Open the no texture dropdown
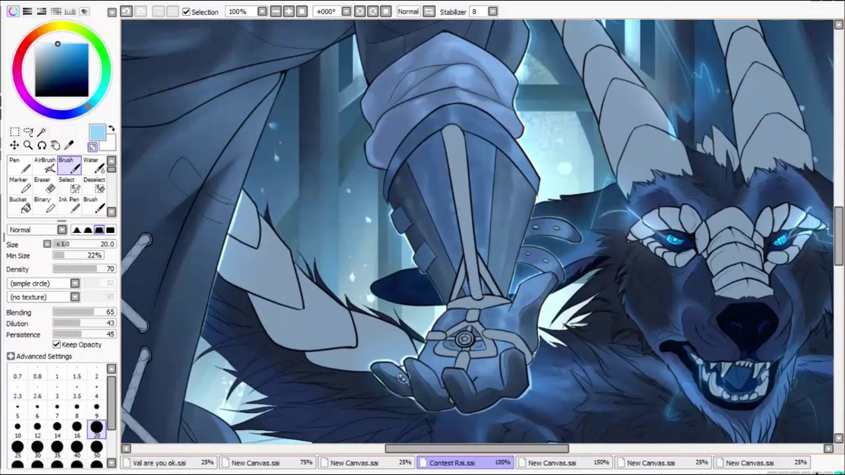The width and height of the screenshot is (845, 475). click(75, 297)
